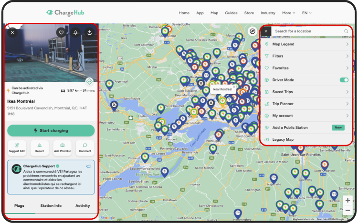Click the charger pin near Napierville
Viewport: 358px width, 223px height.
click(x=274, y=179)
